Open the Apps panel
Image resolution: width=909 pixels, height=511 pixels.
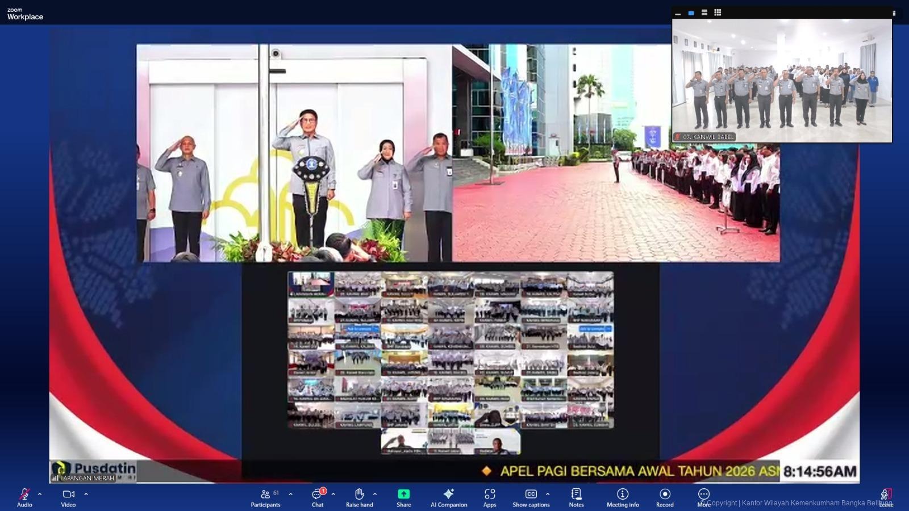coord(489,495)
